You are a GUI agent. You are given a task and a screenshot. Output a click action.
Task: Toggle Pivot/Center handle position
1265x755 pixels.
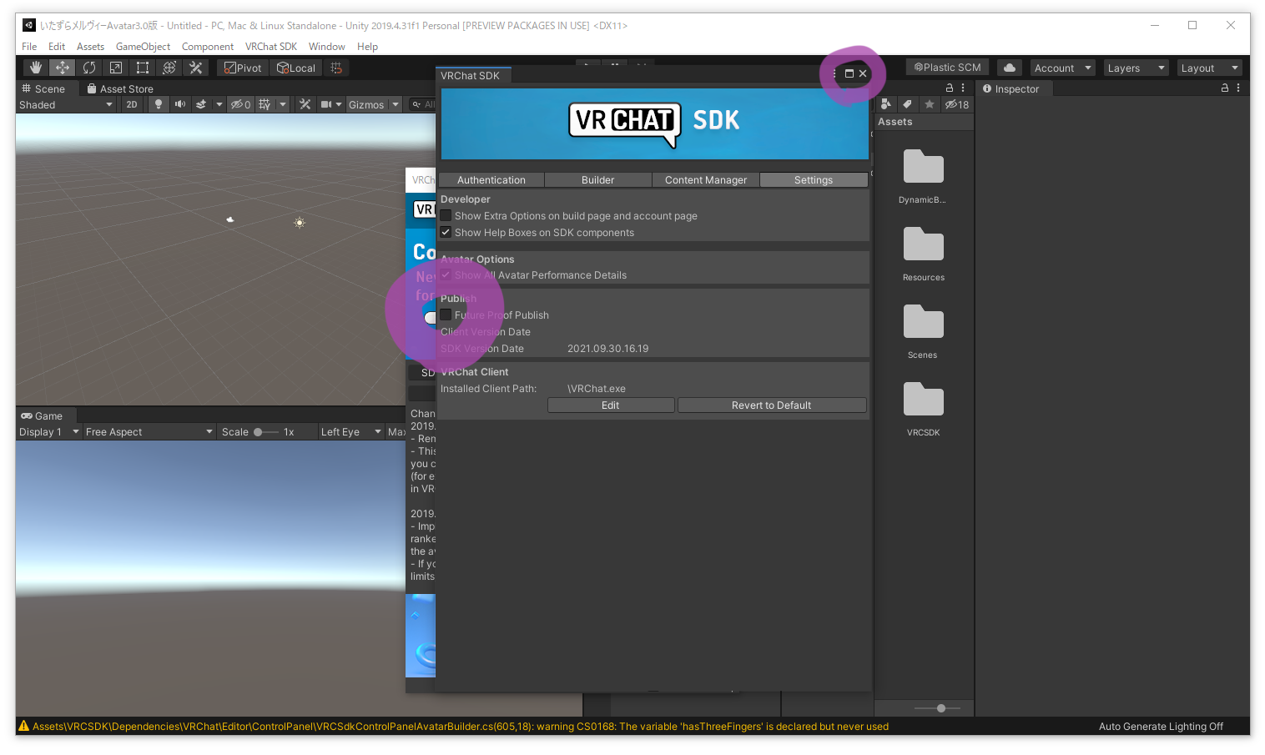click(243, 68)
